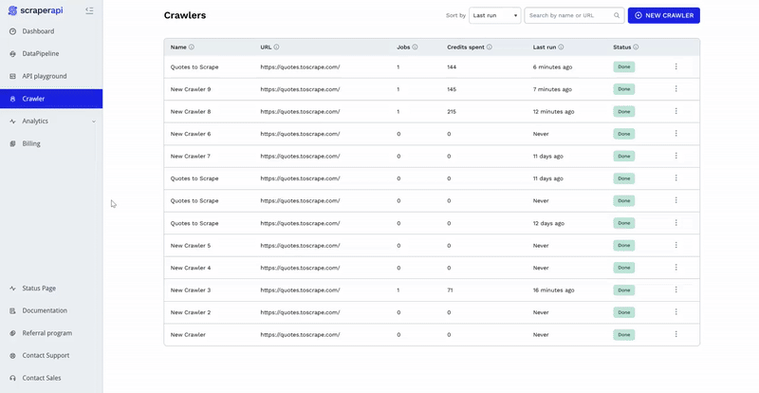This screenshot has width=759, height=393.
Task: Open three-dot menu for New Crawler 6
Action: tap(676, 134)
